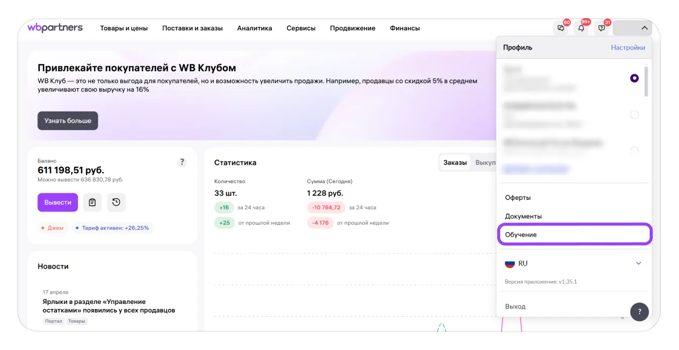The image size is (679, 350).
Task: Open the Аналитика menu
Action: pyautogui.click(x=255, y=28)
